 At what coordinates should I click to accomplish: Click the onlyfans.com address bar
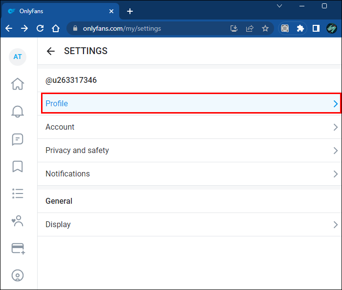(x=147, y=28)
